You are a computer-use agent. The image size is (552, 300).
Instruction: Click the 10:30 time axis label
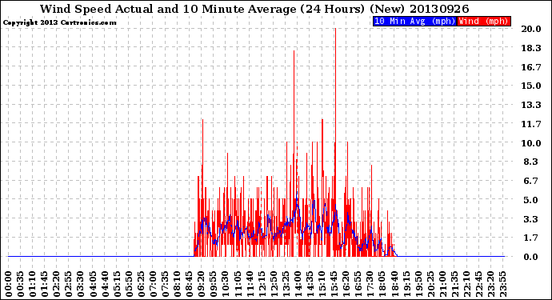tap(226, 284)
